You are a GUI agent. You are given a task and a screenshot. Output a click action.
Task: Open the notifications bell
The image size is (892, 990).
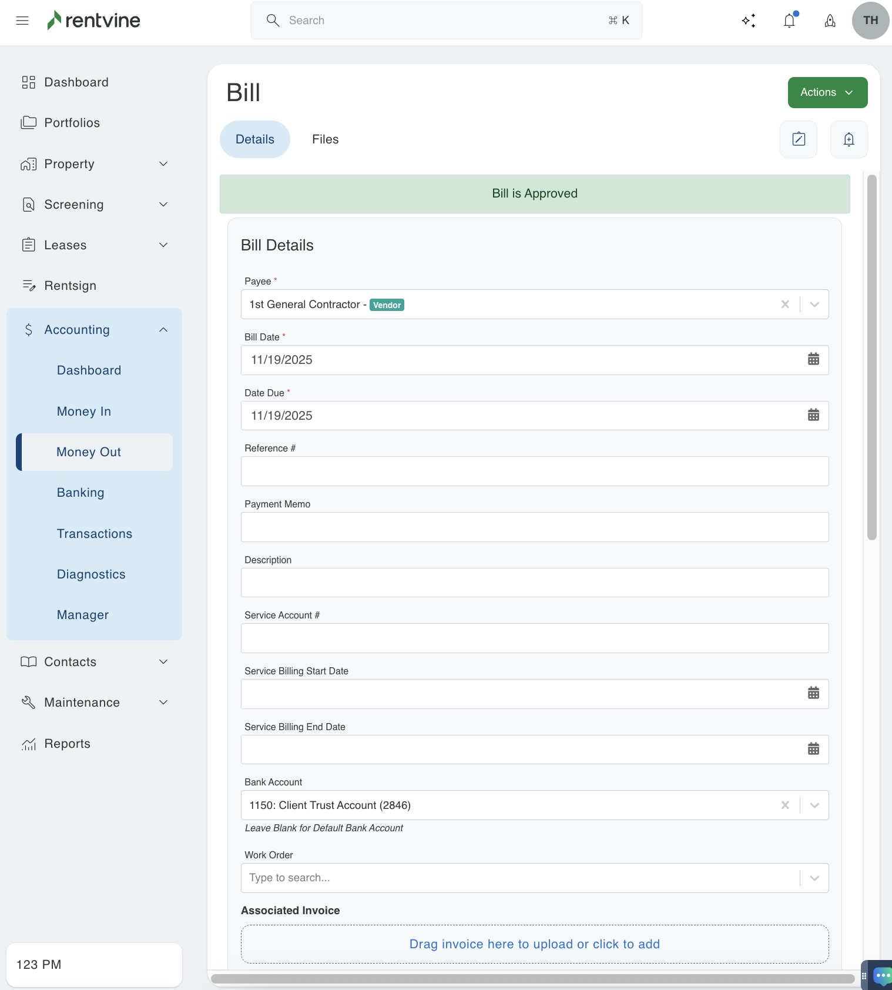point(789,21)
